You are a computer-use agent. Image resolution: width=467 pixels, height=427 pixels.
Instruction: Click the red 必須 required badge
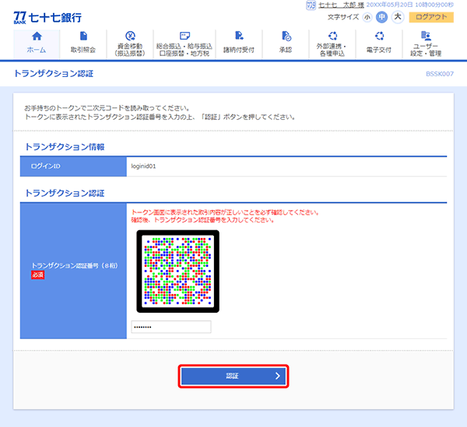[38, 275]
